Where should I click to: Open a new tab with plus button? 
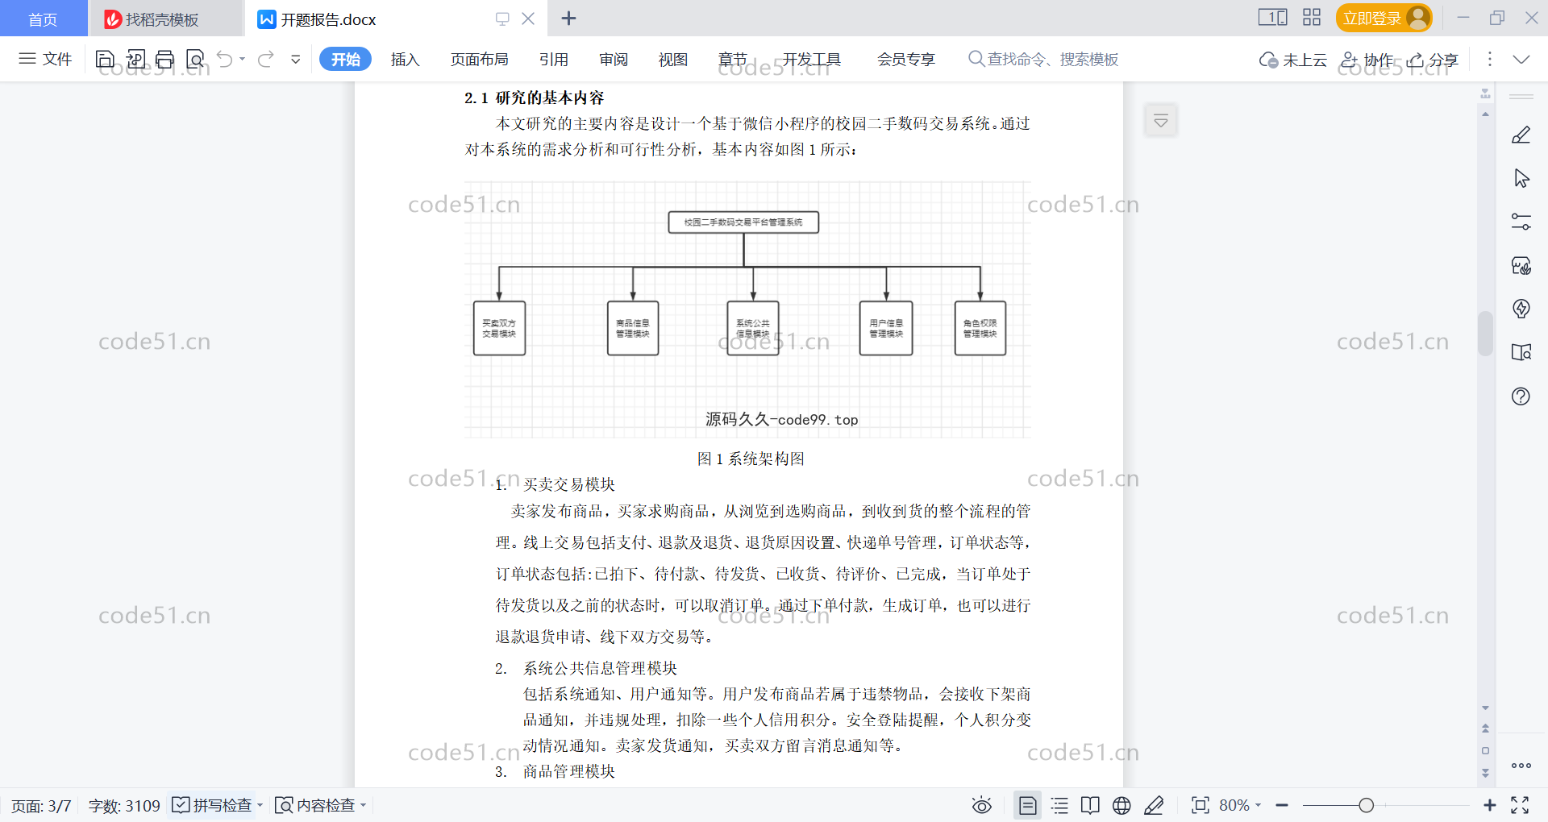[x=568, y=19]
